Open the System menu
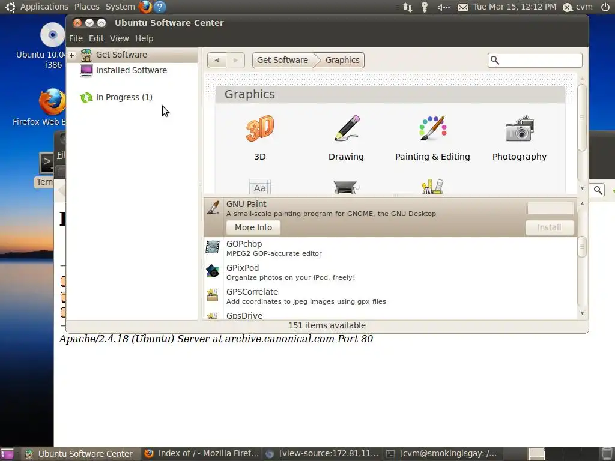Image resolution: width=615 pixels, height=461 pixels. [120, 7]
